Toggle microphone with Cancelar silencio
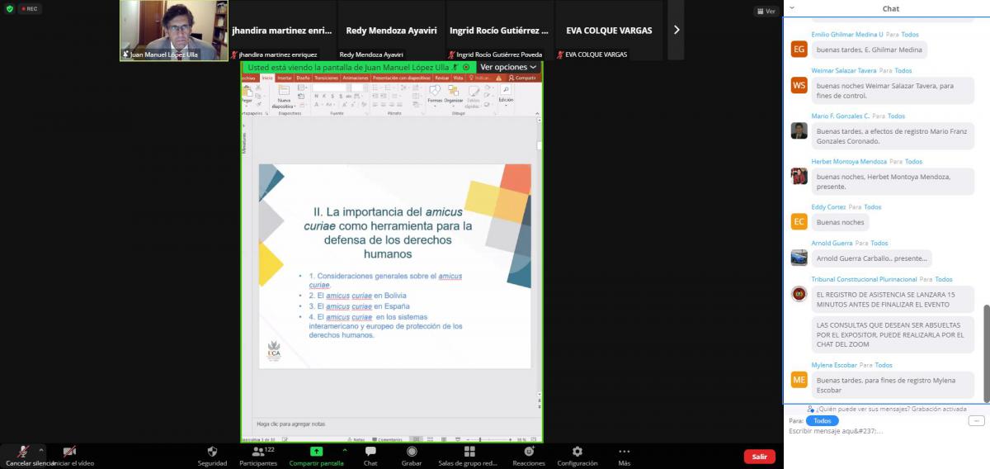 click(24, 452)
